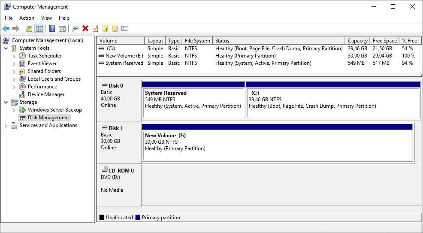Click the 21,50 GB free space cell
This screenshot has height=233, width=423.
[382, 48]
